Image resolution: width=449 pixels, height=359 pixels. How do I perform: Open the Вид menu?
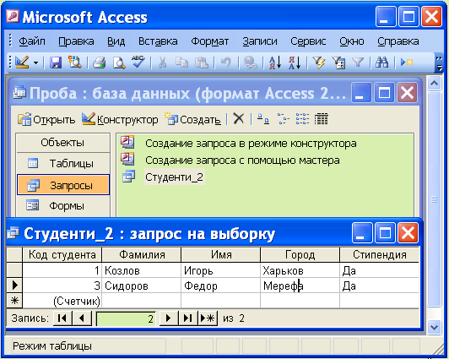tap(116, 41)
